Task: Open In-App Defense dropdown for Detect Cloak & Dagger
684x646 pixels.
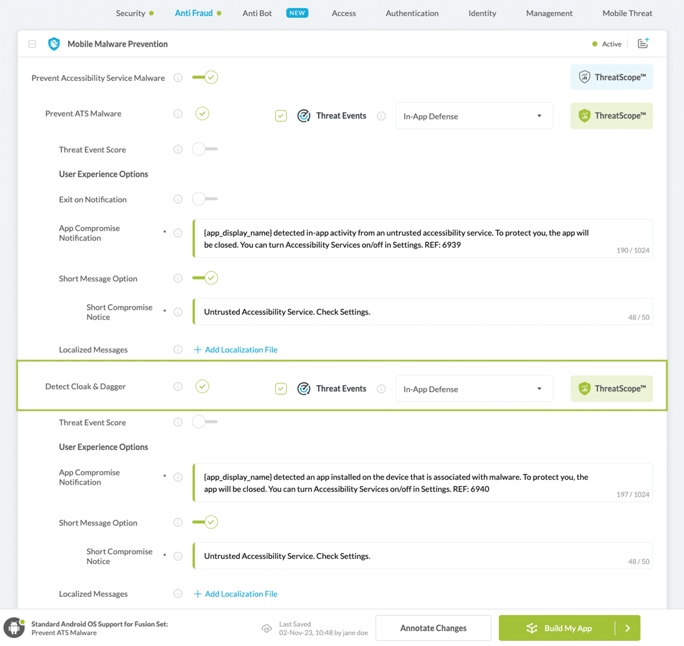Action: pos(474,389)
